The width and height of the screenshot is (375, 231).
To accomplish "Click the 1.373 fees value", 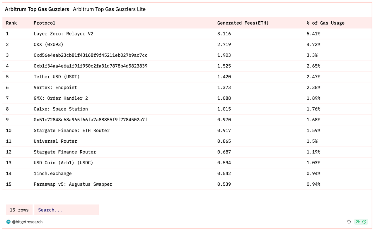I will click(224, 87).
